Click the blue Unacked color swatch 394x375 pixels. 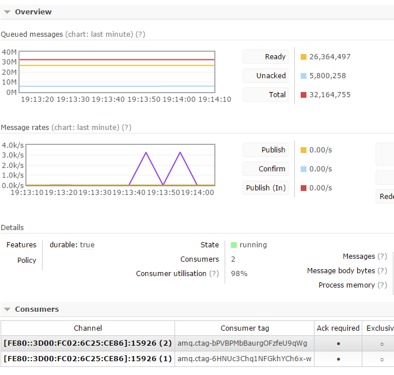click(x=304, y=76)
